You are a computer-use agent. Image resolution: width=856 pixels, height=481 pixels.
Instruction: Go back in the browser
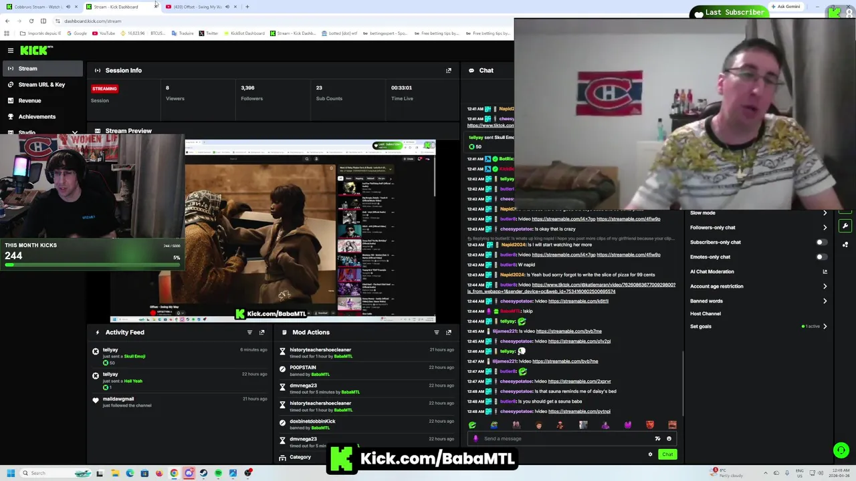7,21
